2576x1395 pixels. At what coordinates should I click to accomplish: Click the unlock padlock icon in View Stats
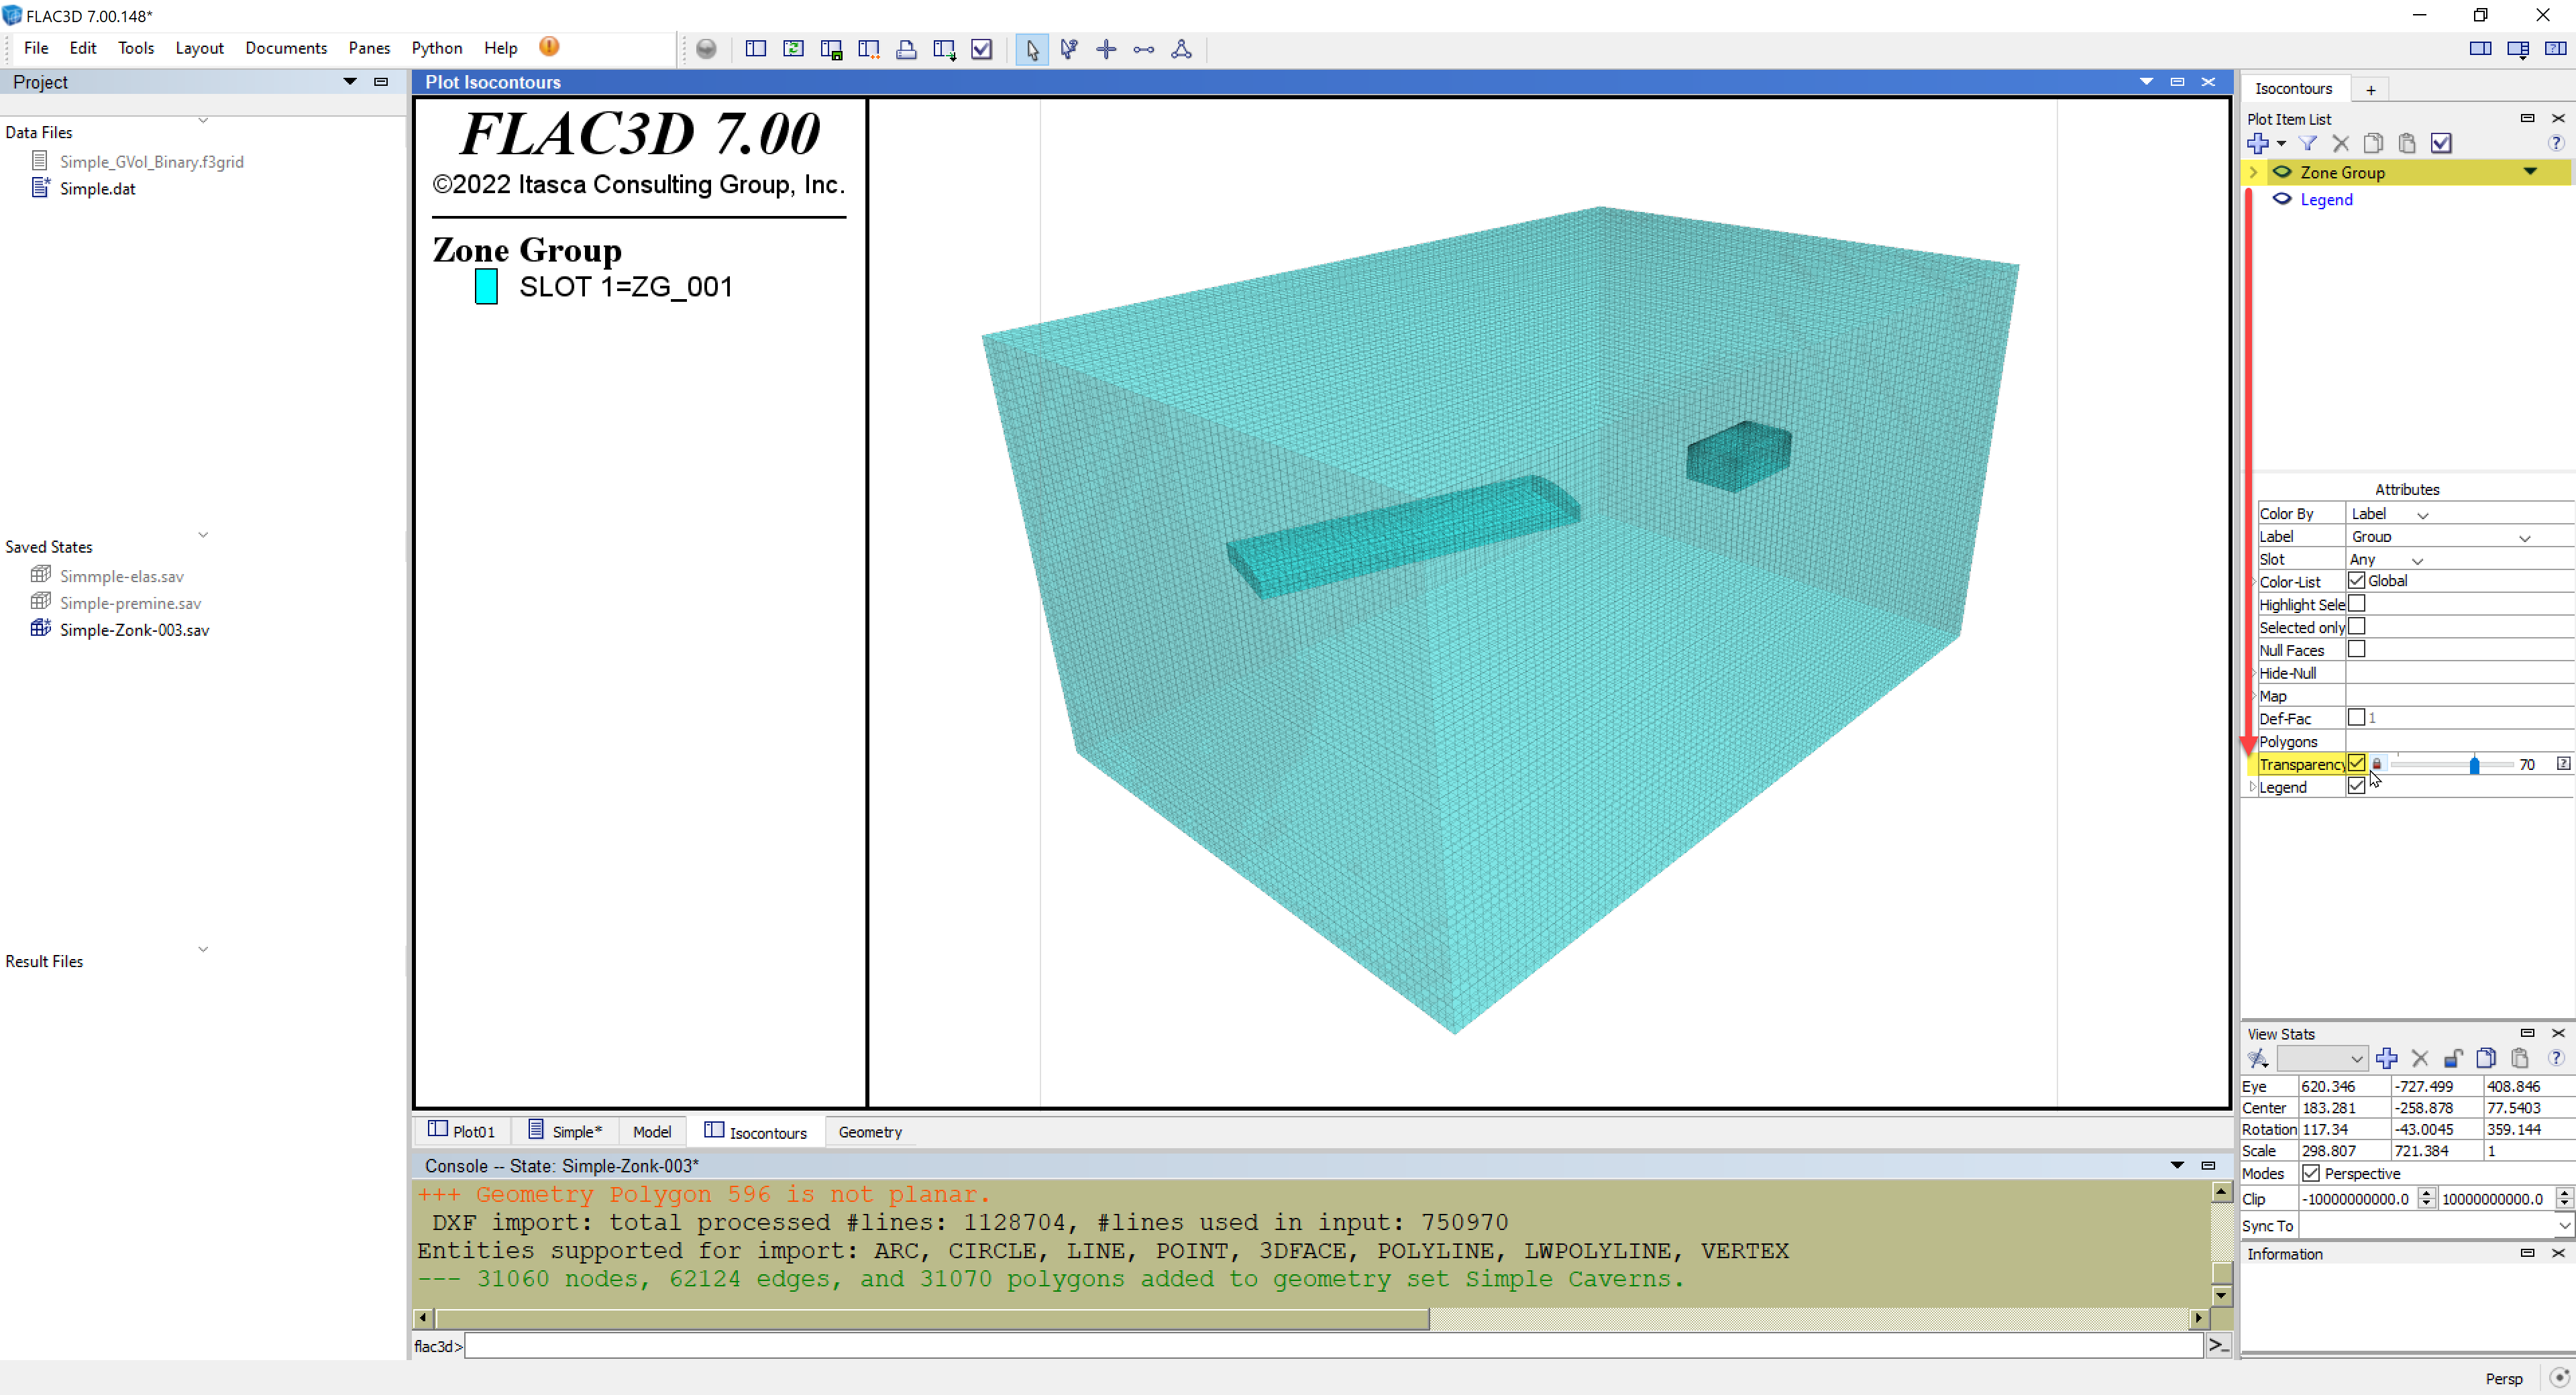(x=2453, y=1058)
